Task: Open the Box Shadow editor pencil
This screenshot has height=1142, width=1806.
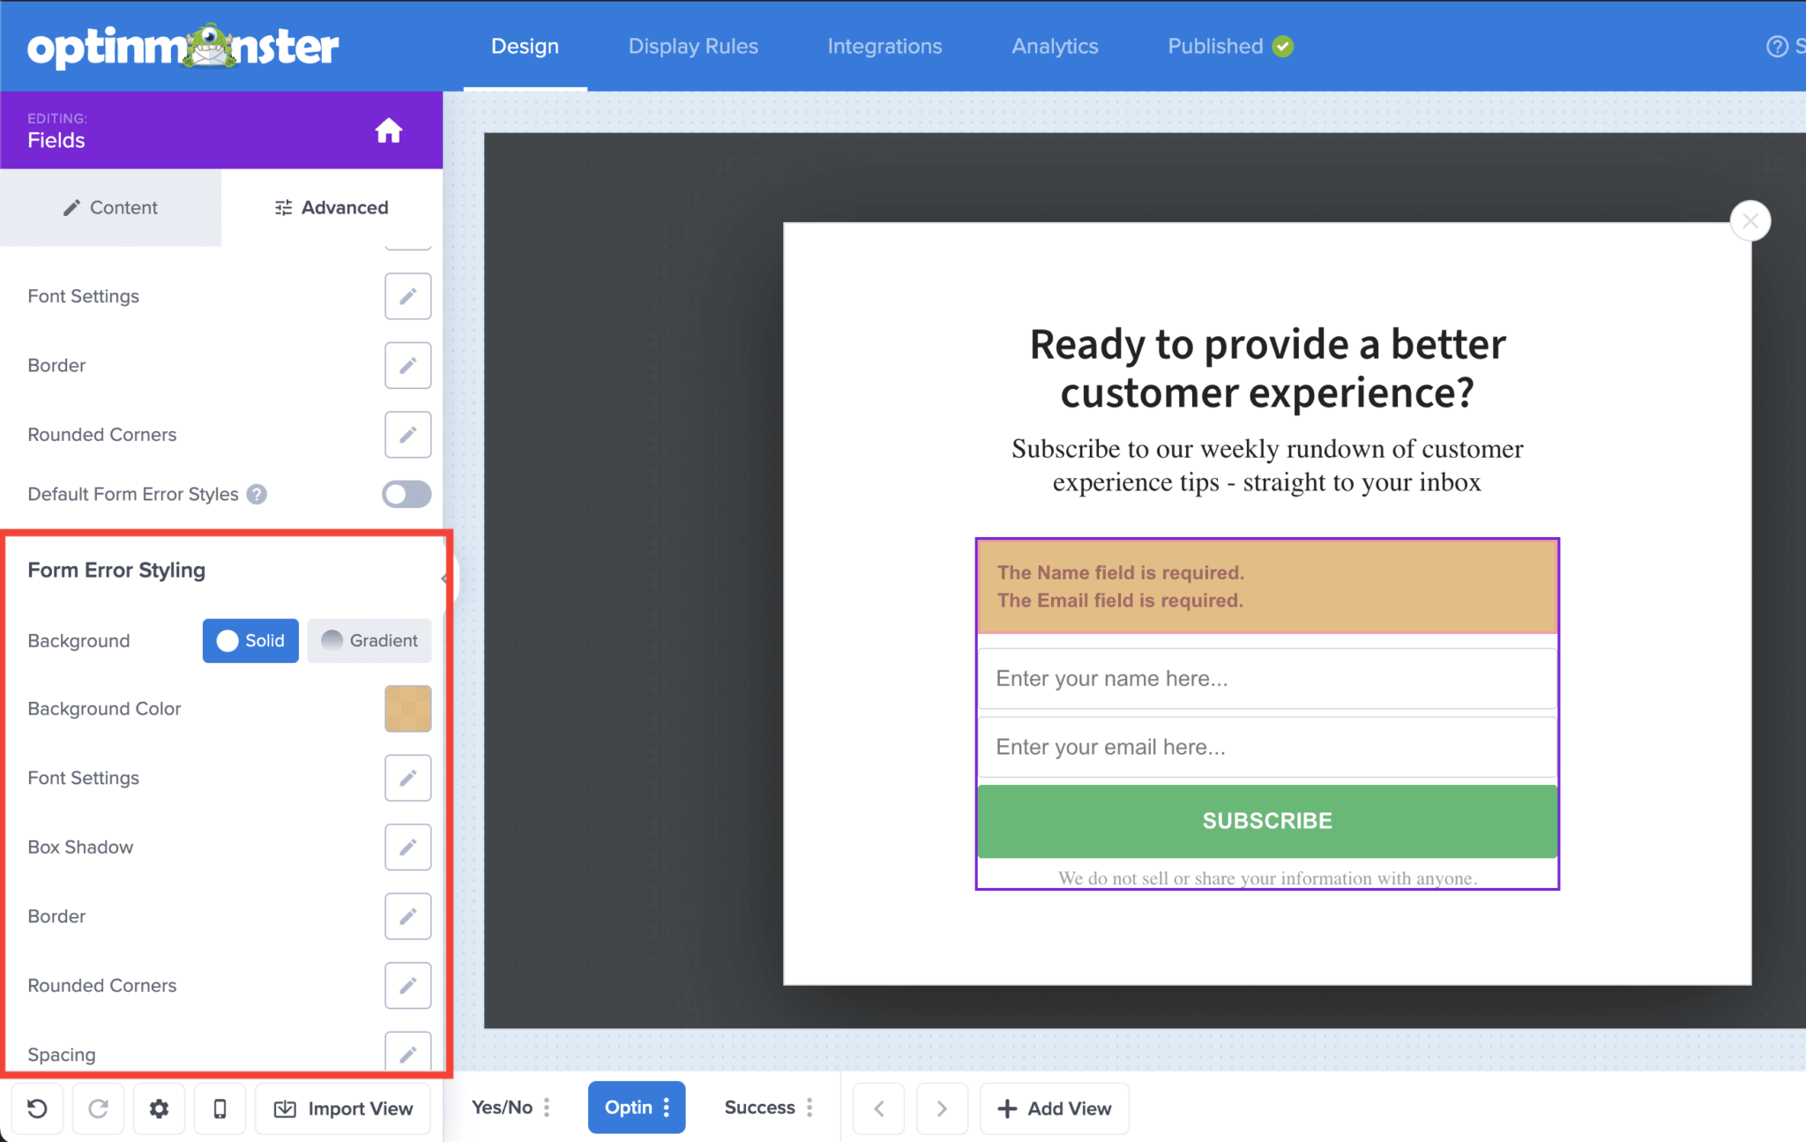Action: pos(407,847)
